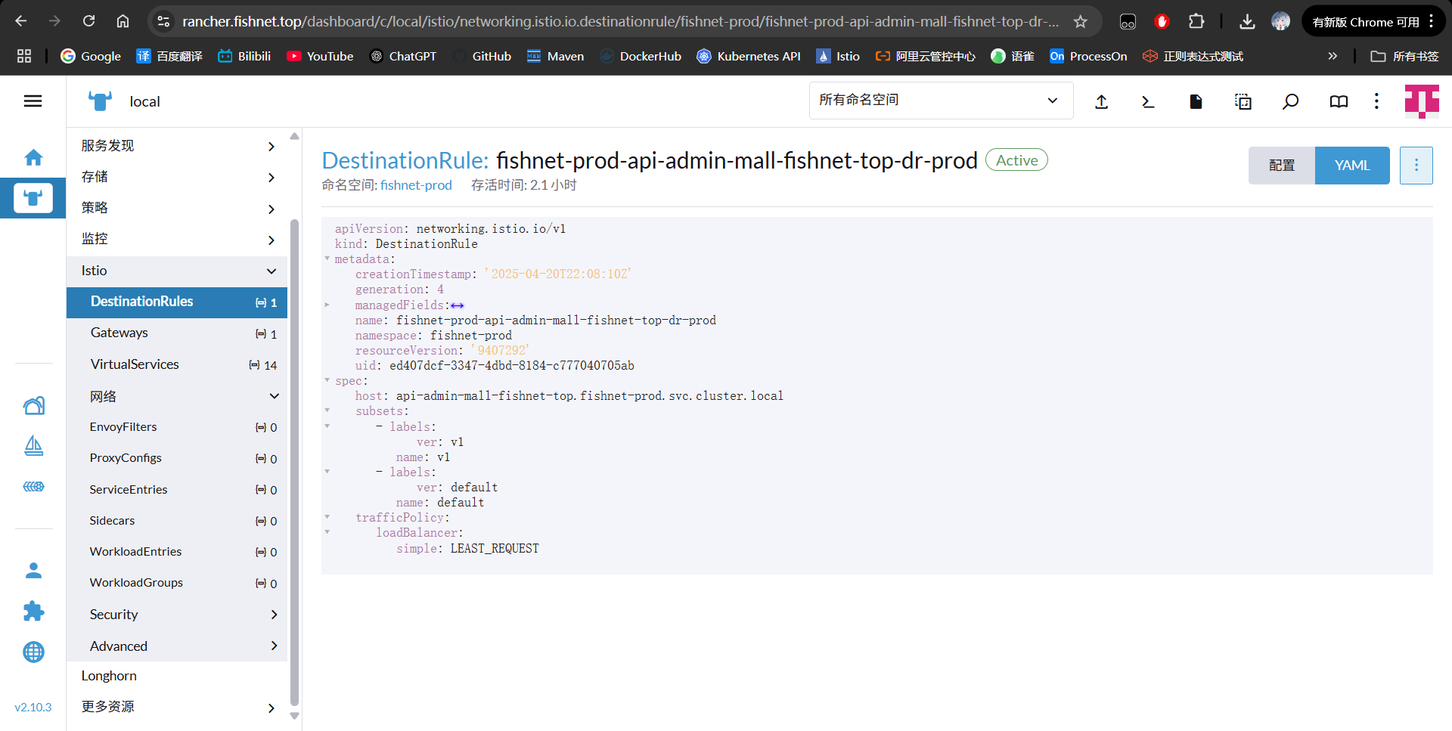This screenshot has width=1452, height=731.
Task: Collapse the trafficPolicy YAML fold arrow
Action: 327,517
